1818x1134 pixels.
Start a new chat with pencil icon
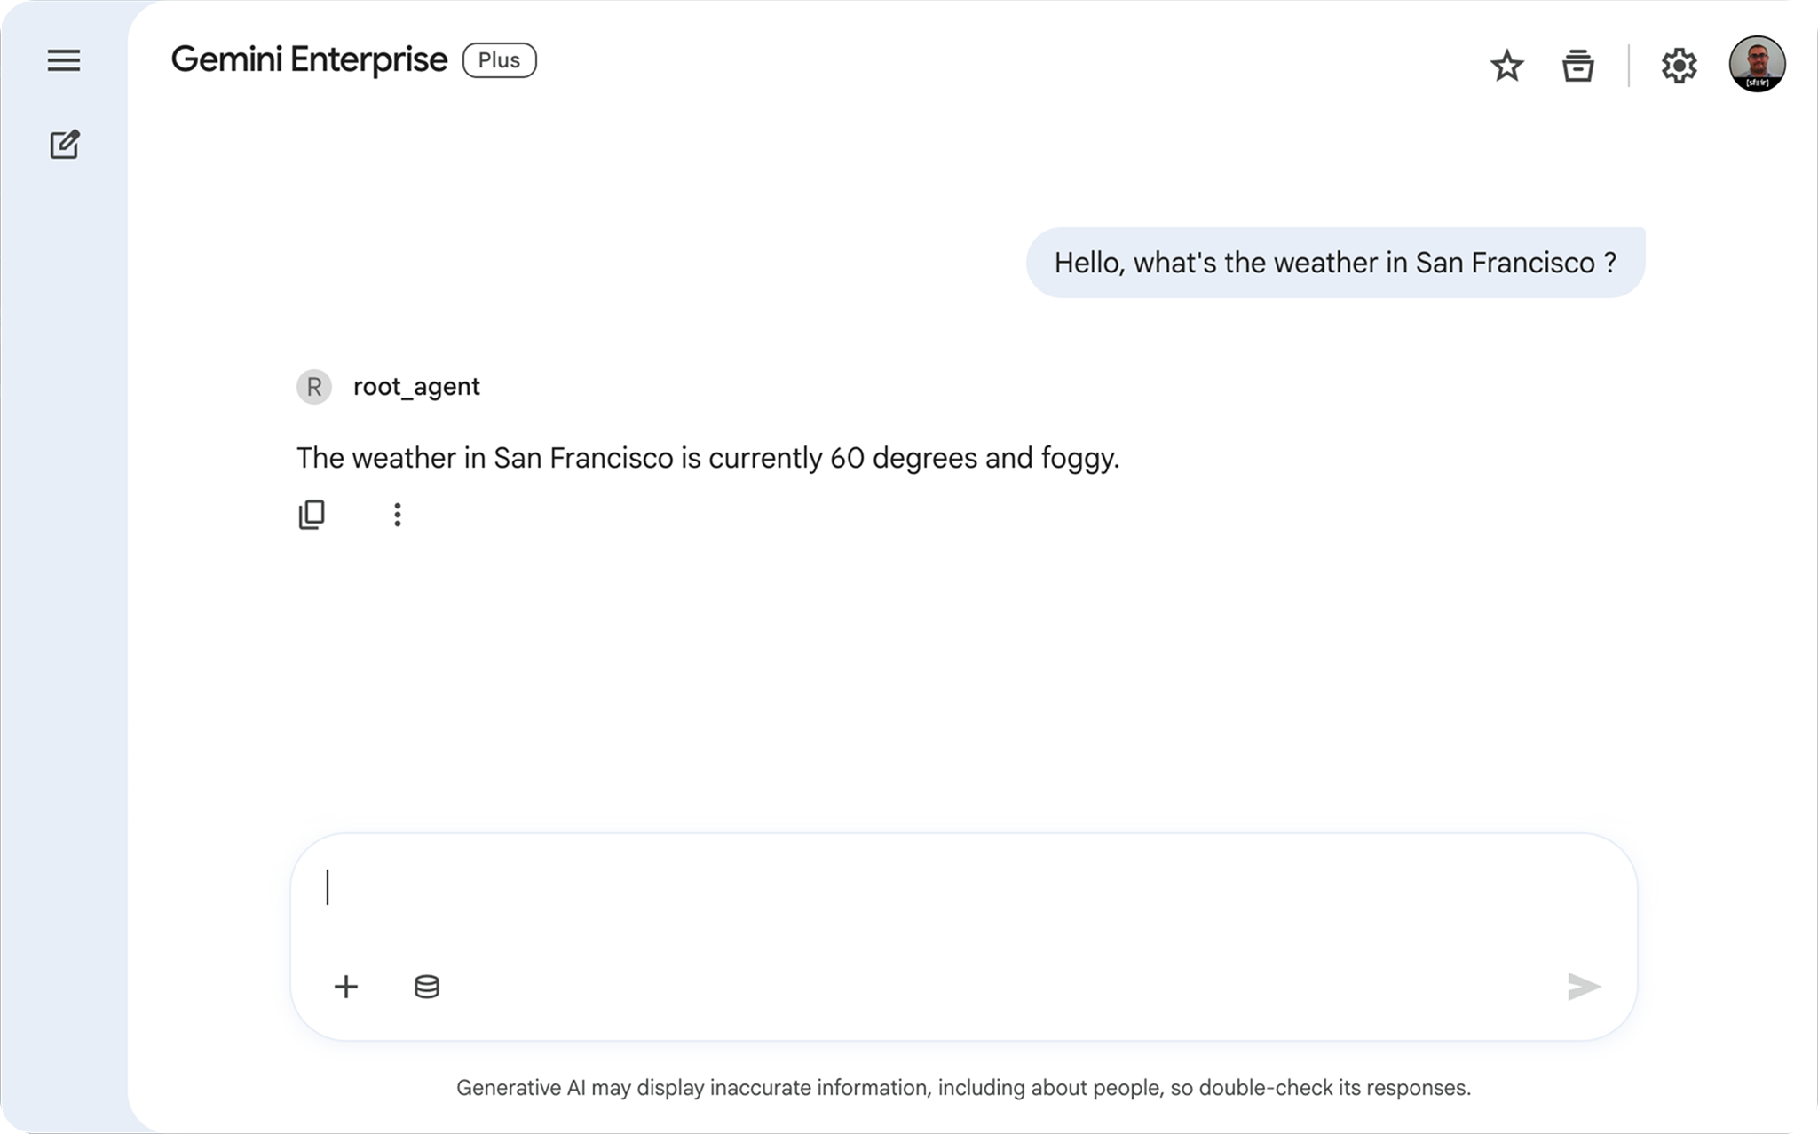64,145
